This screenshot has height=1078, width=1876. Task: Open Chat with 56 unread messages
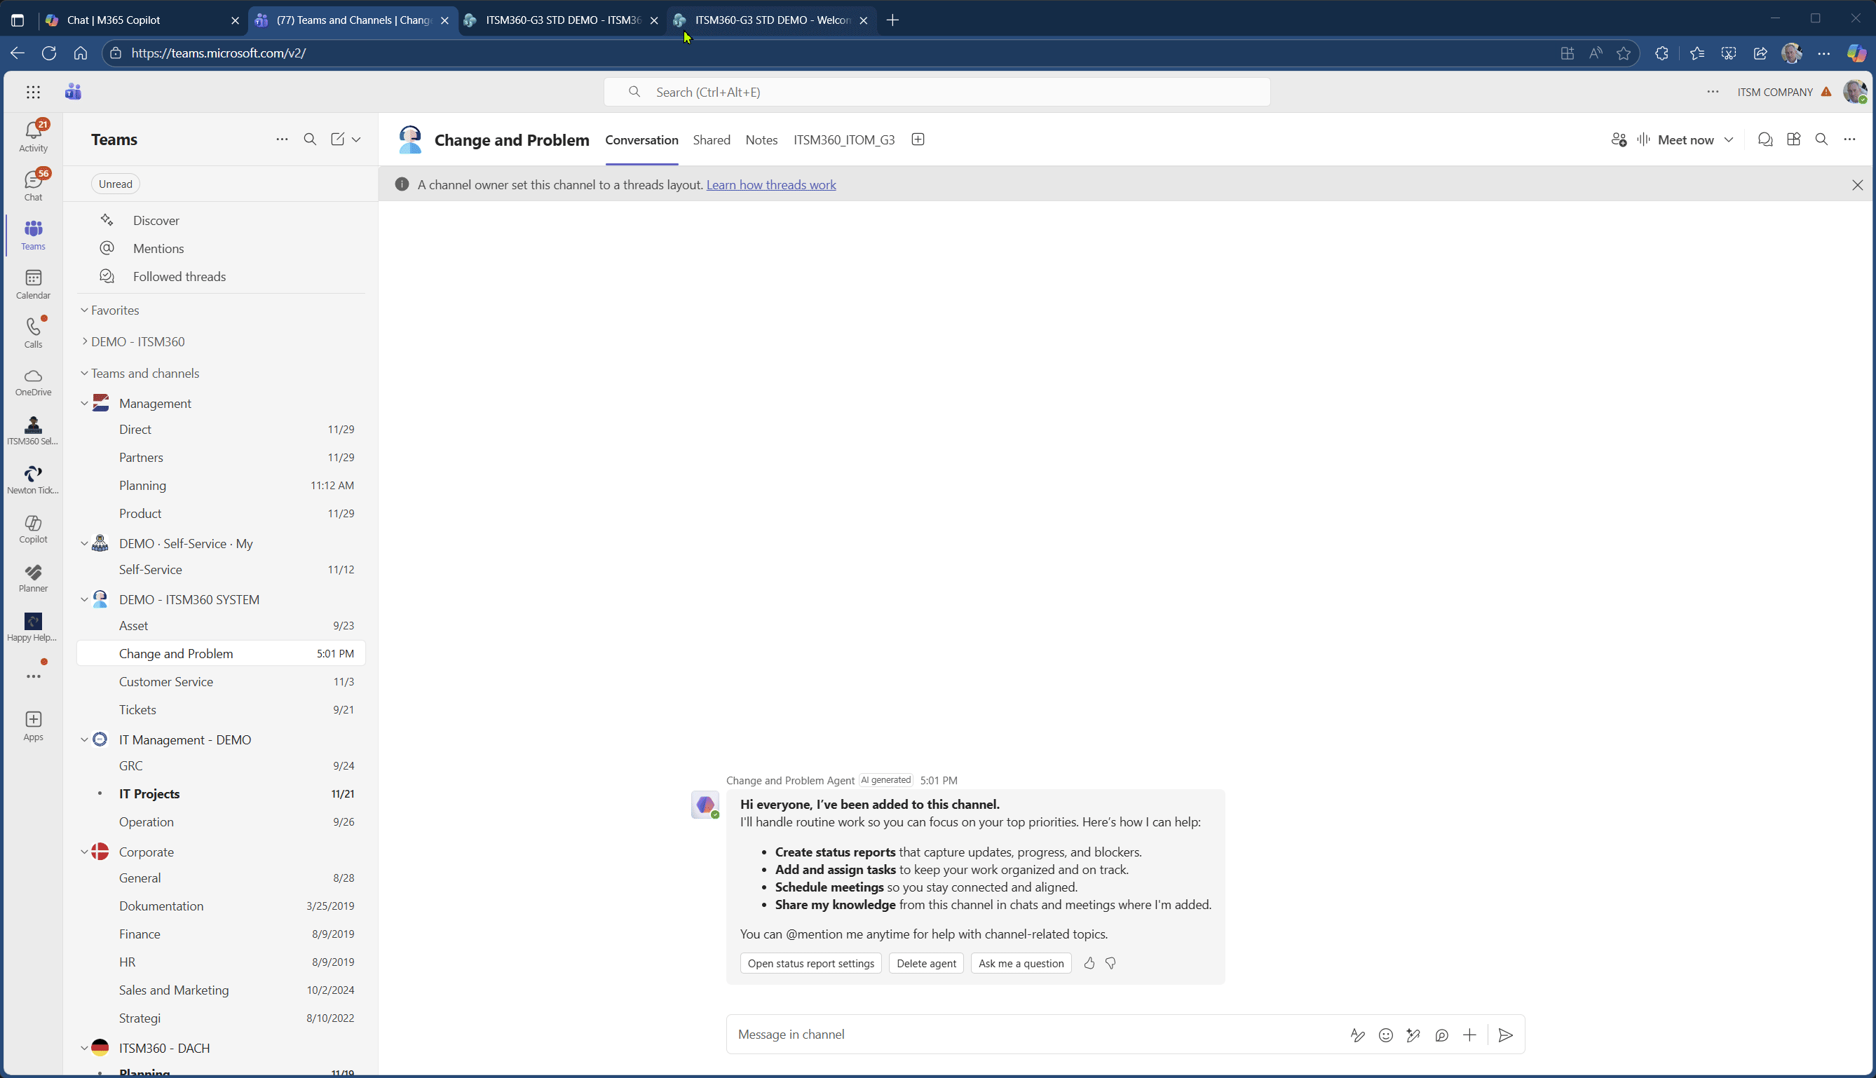coord(32,183)
